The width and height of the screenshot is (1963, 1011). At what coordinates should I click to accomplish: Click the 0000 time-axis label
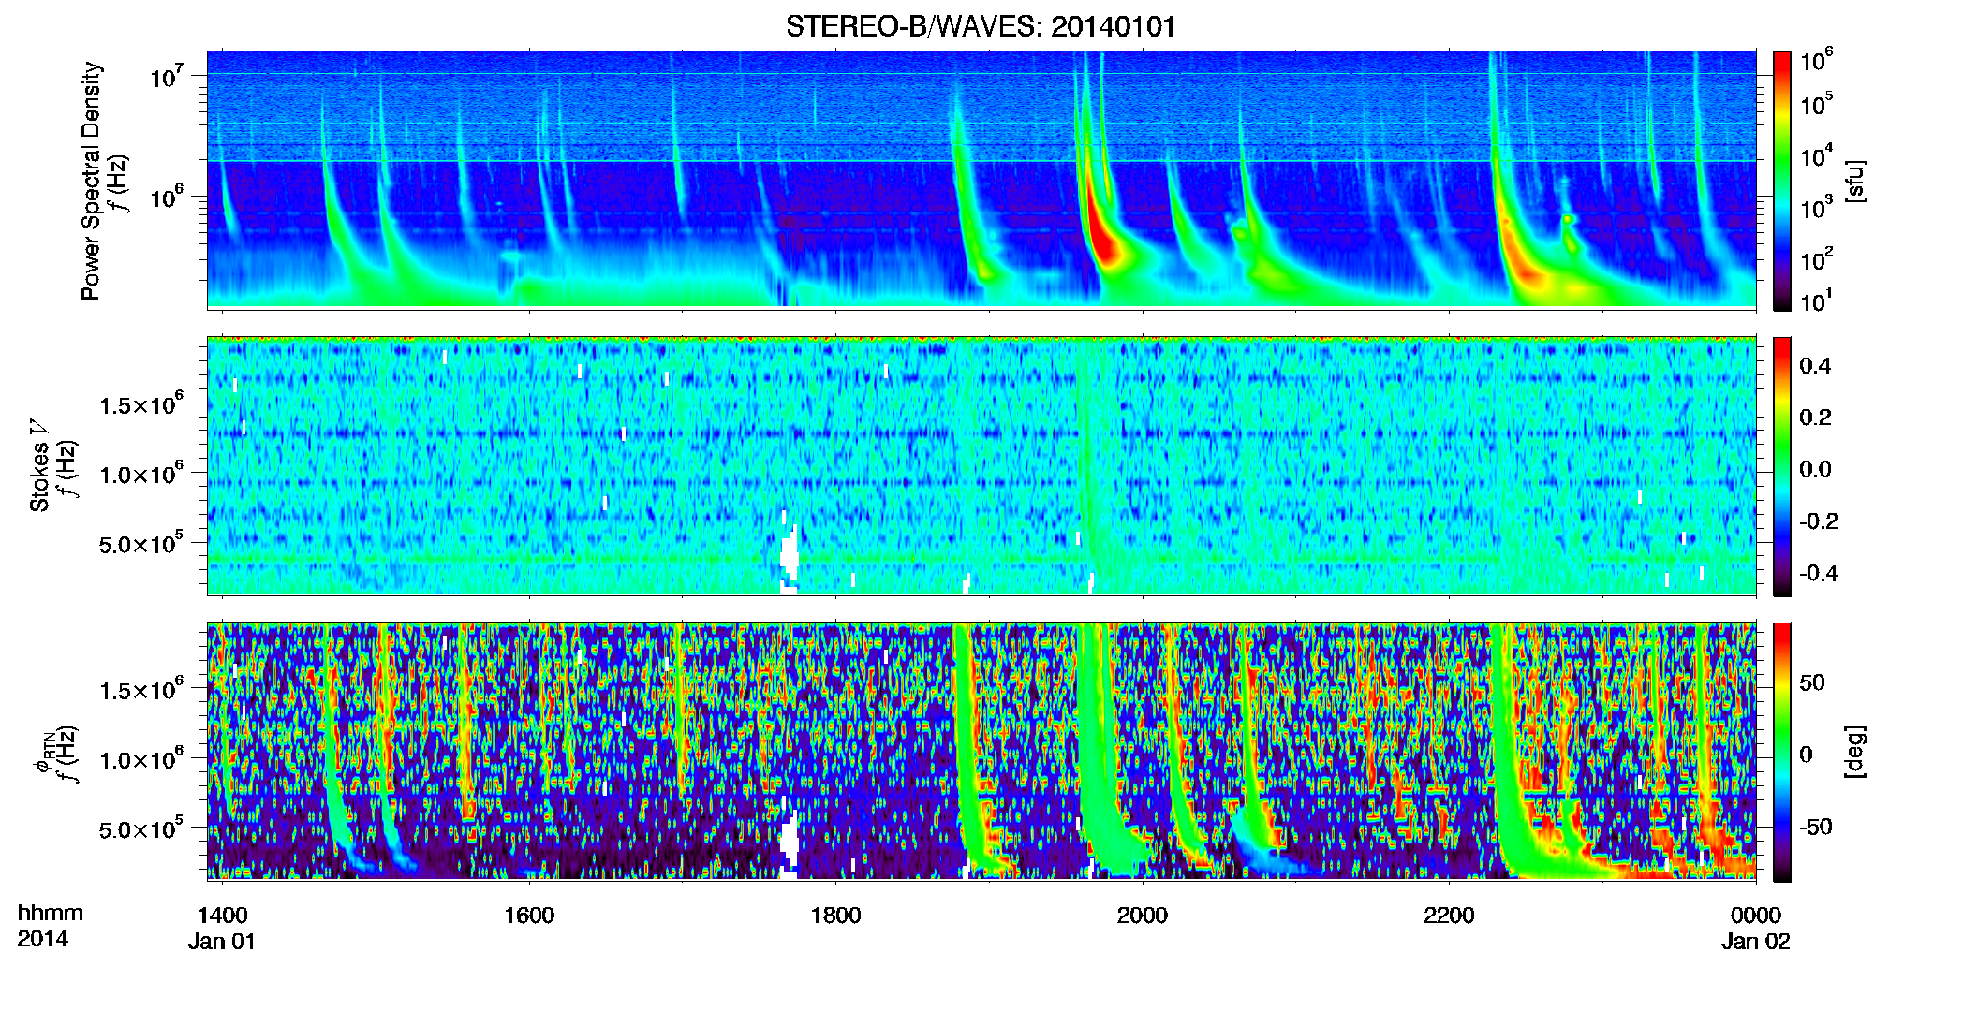coord(1756,916)
